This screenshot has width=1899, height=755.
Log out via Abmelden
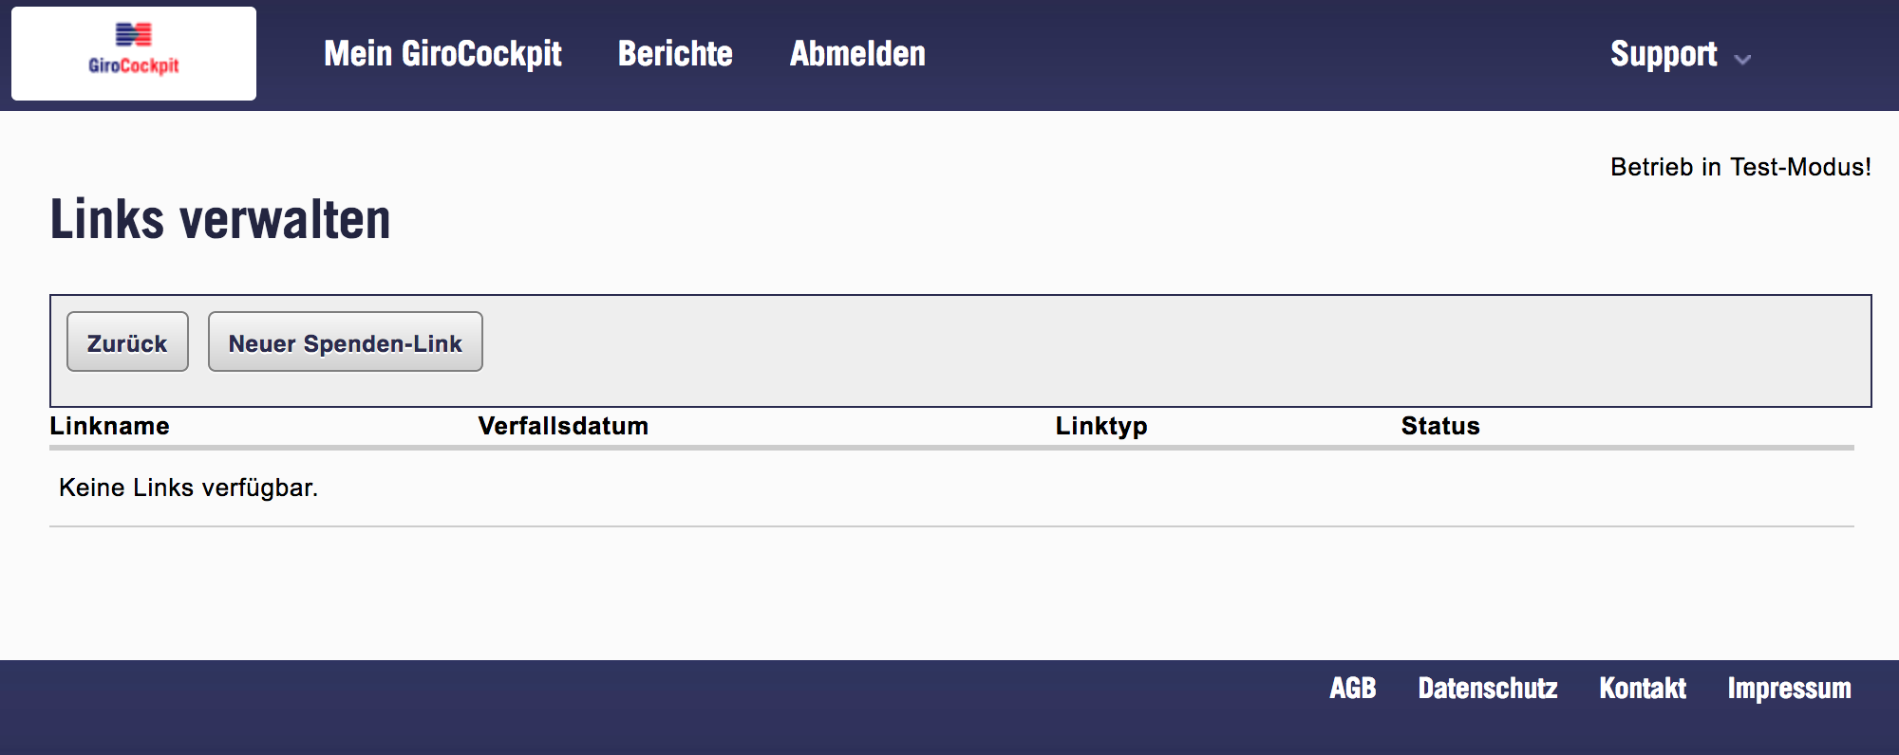(857, 54)
